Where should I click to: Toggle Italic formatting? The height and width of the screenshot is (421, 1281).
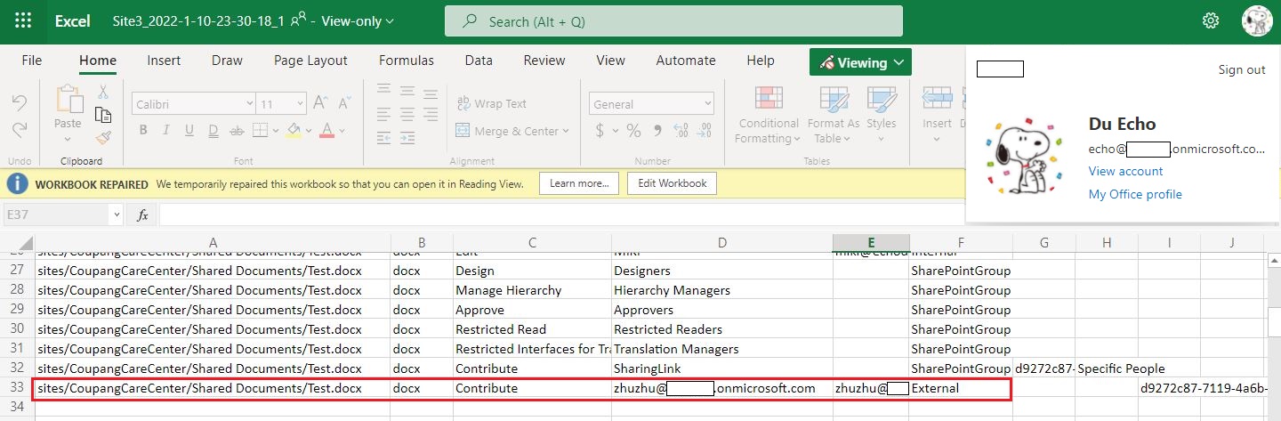[166, 131]
